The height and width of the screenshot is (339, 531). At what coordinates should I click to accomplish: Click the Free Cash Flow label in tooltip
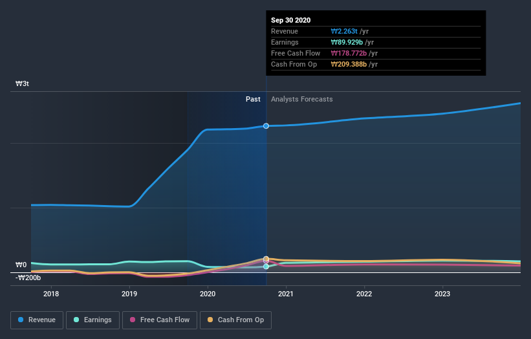pyautogui.click(x=296, y=53)
